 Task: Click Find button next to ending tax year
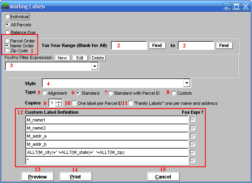click(224, 45)
